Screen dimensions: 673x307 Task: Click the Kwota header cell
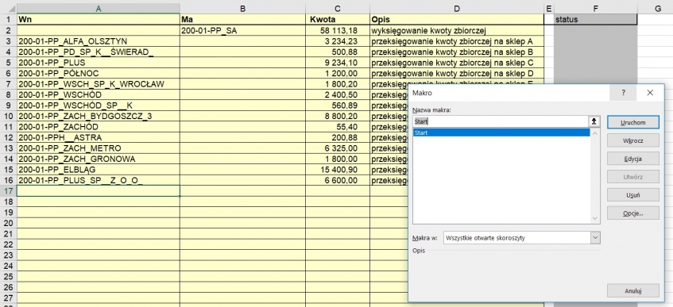pos(338,20)
